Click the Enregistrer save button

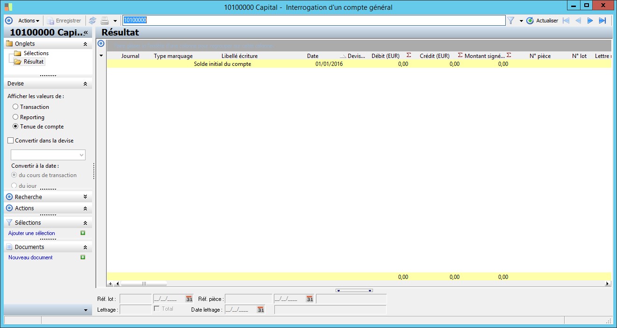64,21
